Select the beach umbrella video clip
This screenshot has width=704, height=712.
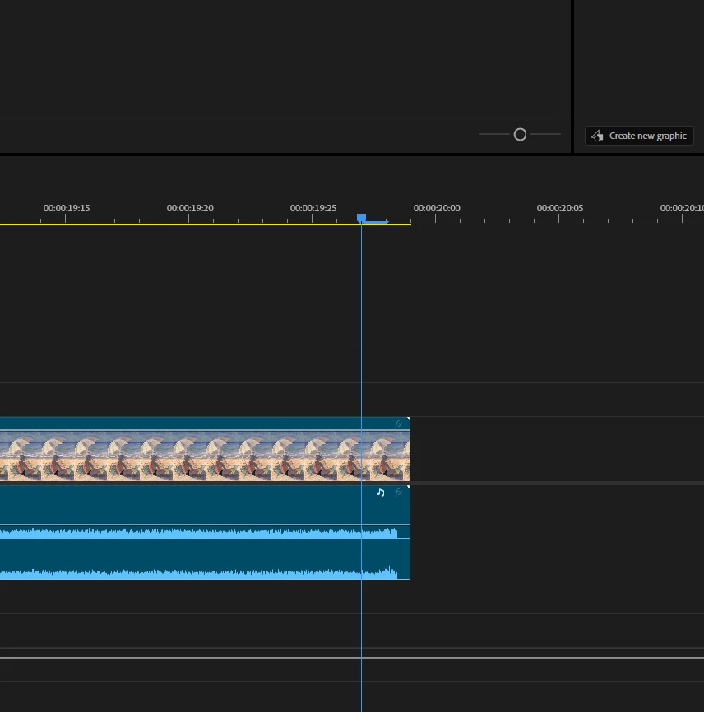point(205,449)
